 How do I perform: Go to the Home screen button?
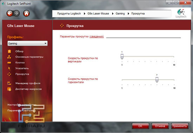pyautogui.click(x=26, y=13)
